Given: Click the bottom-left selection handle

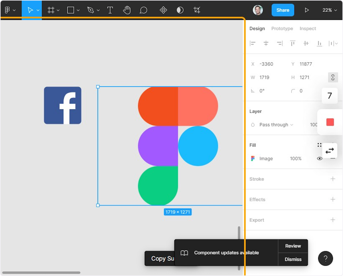Looking at the screenshot, I should click(x=98, y=205).
